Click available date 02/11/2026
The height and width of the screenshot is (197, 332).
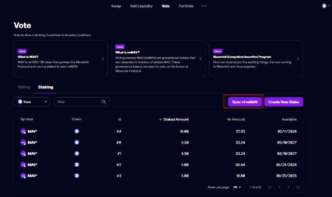coord(287,131)
